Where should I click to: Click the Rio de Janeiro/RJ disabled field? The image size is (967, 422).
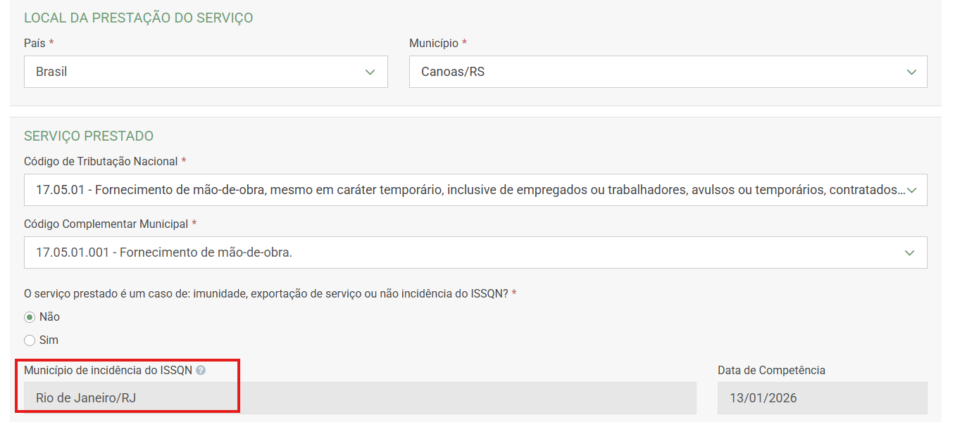pos(359,398)
